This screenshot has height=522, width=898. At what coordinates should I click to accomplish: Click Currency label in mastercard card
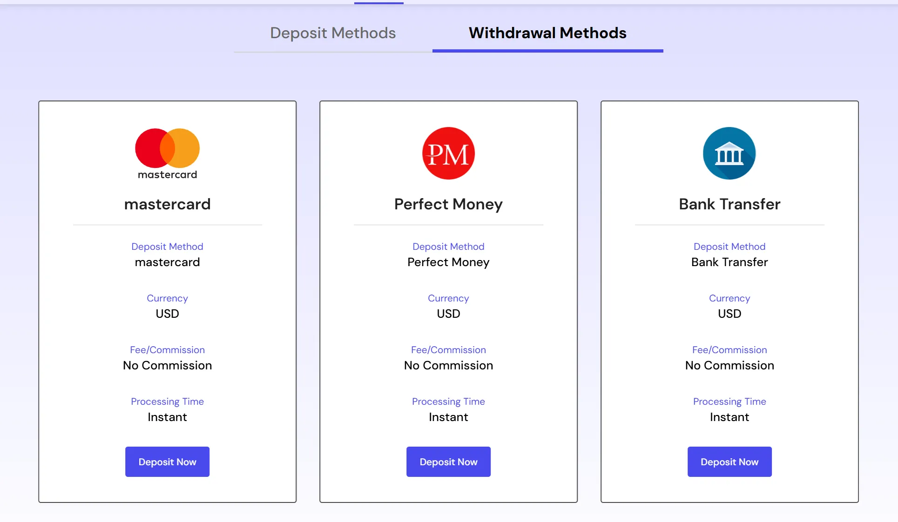click(168, 298)
